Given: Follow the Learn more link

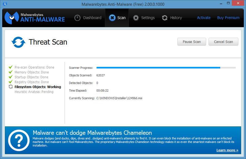Looking at the screenshot, I should pyautogui.click(x=227, y=150).
